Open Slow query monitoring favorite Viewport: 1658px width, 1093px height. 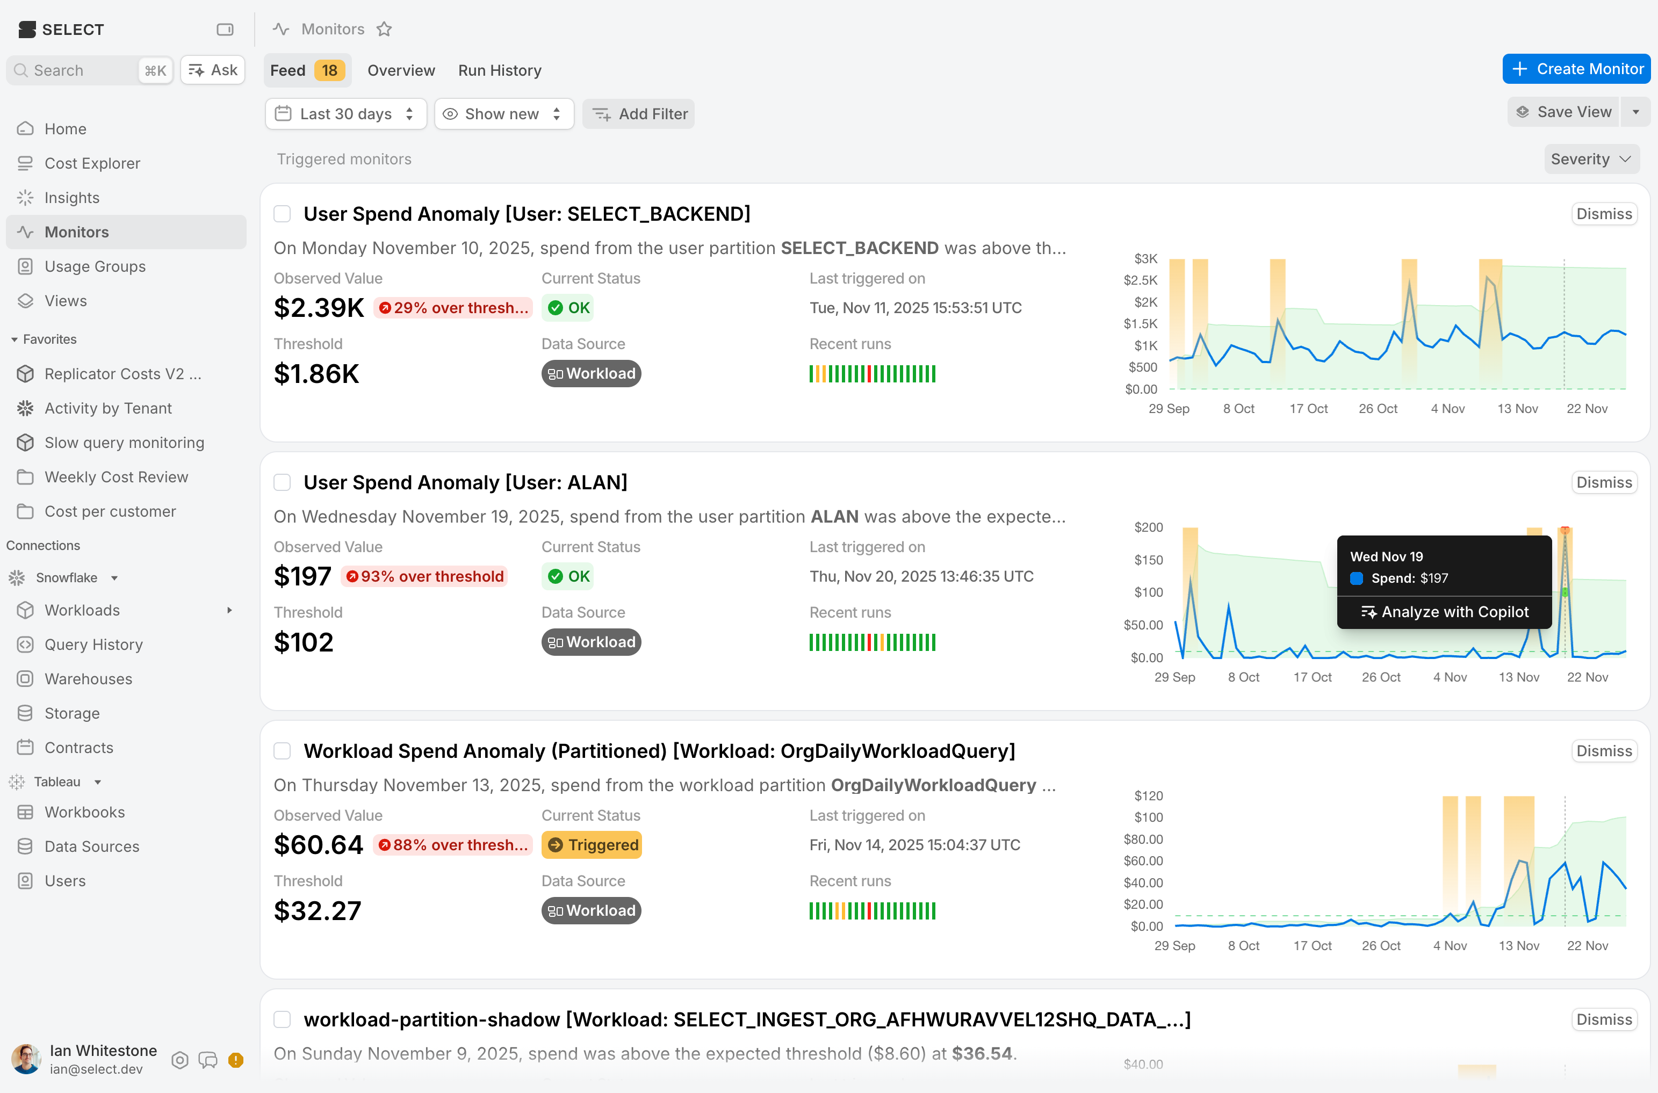pos(126,443)
